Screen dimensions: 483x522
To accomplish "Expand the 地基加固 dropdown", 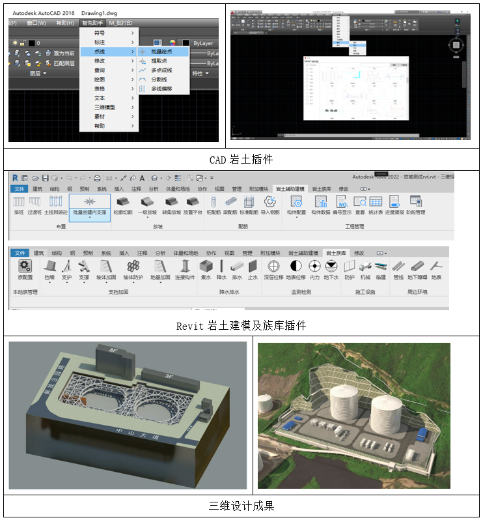I will coord(160,283).
